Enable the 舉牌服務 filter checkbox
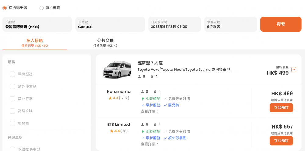This screenshot has width=305, height=151. tap(12, 74)
